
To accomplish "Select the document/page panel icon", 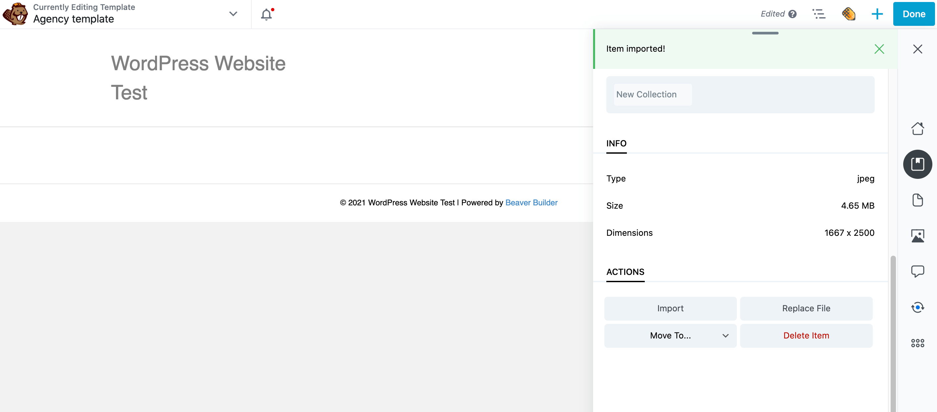I will tap(918, 199).
